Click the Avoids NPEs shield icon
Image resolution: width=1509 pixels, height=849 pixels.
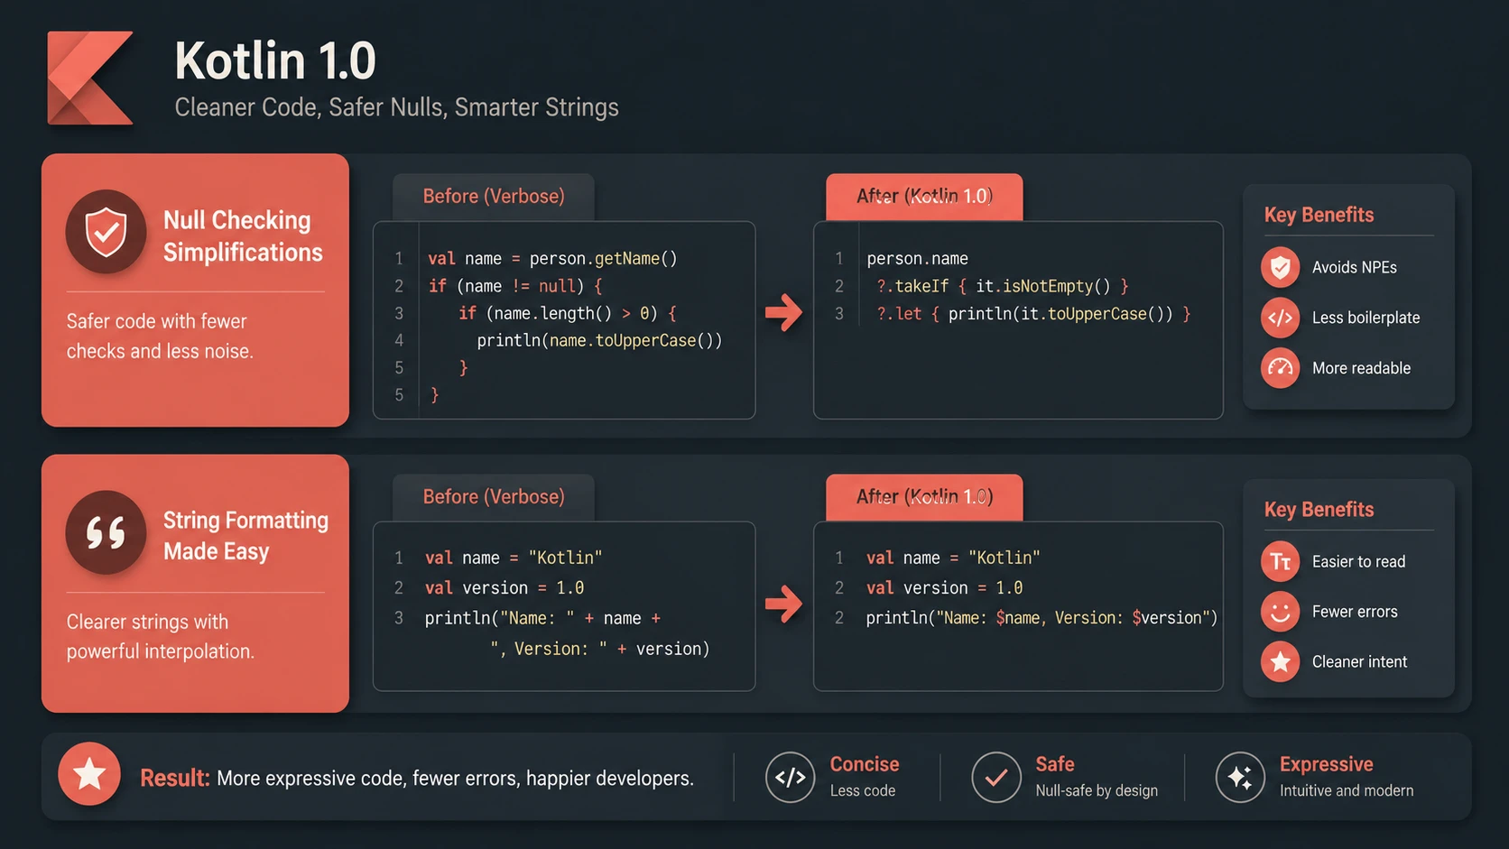tap(1280, 267)
